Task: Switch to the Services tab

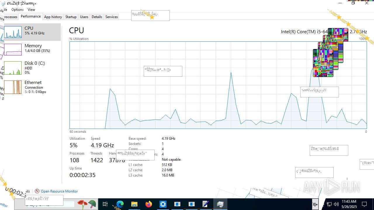Action: pyautogui.click(x=111, y=17)
